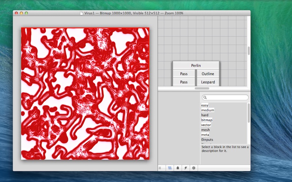
Task: Select the 'vector' category in list
Action: pos(206,125)
